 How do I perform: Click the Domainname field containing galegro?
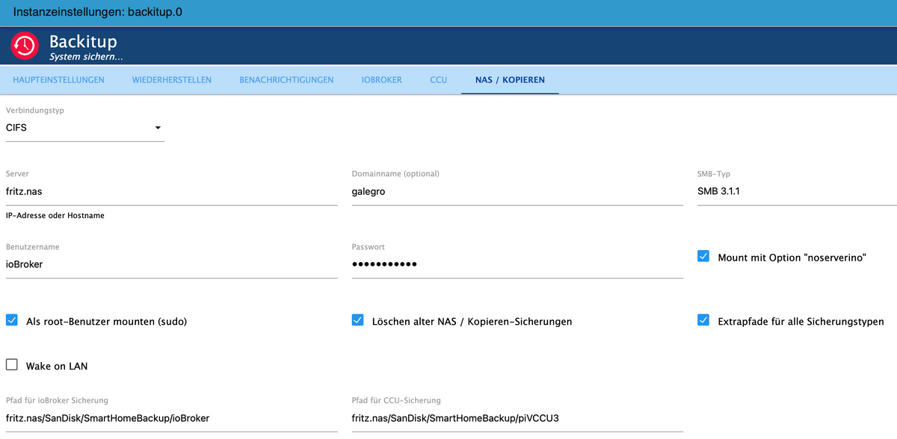[x=517, y=191]
